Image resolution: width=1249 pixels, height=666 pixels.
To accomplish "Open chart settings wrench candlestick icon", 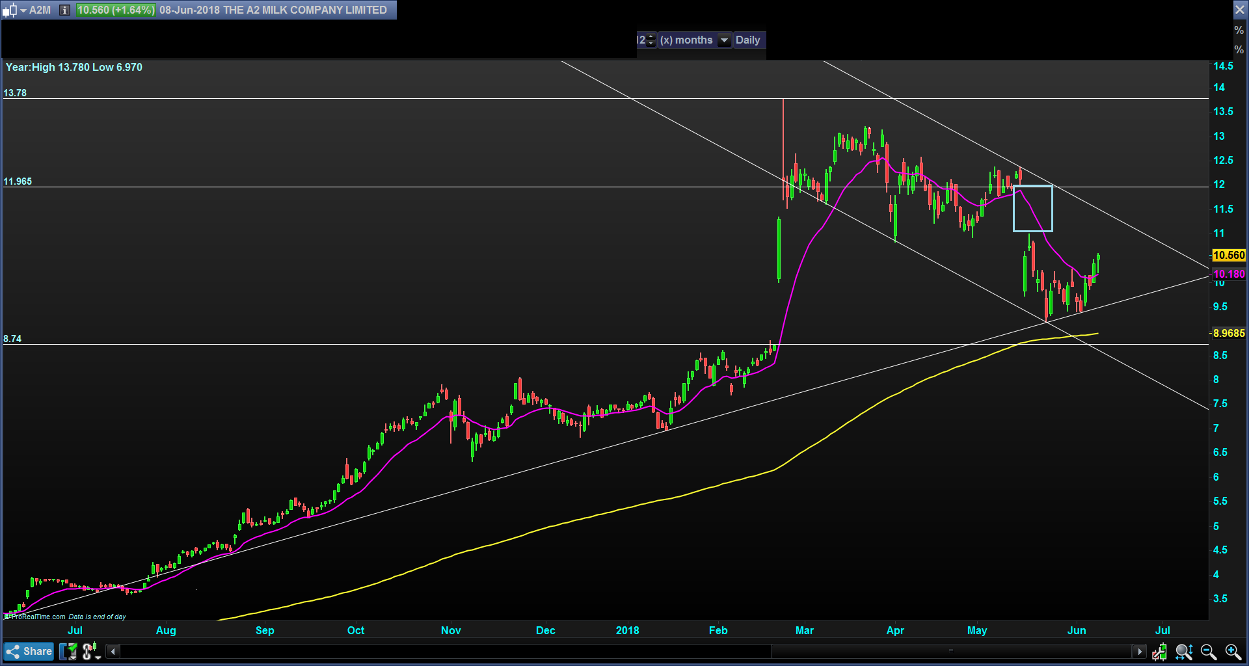I will pos(1159,651).
